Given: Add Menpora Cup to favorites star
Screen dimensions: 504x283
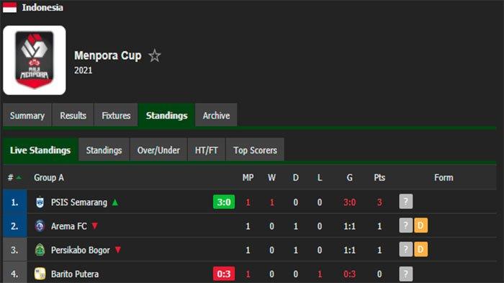Looking at the screenshot, I should click(155, 55).
